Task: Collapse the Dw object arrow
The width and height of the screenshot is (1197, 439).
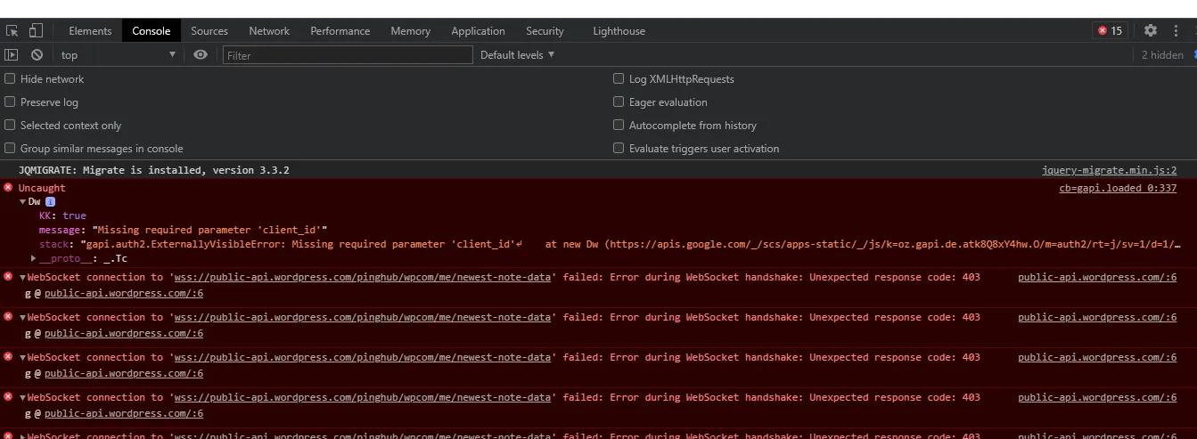Action: coord(22,202)
